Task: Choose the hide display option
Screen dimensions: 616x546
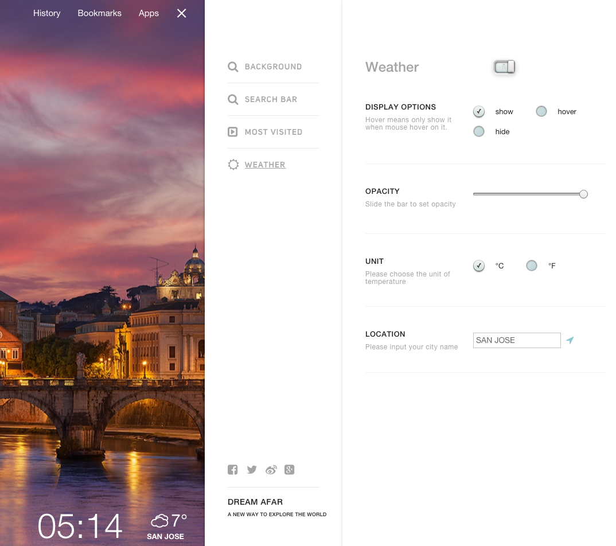Action: tap(478, 131)
